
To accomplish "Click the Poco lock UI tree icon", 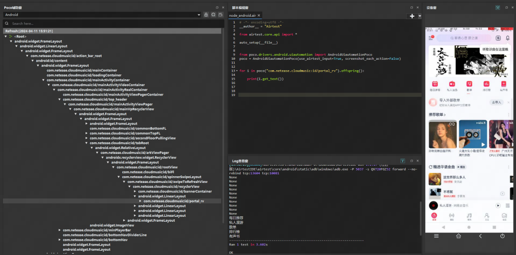I will (x=206, y=15).
